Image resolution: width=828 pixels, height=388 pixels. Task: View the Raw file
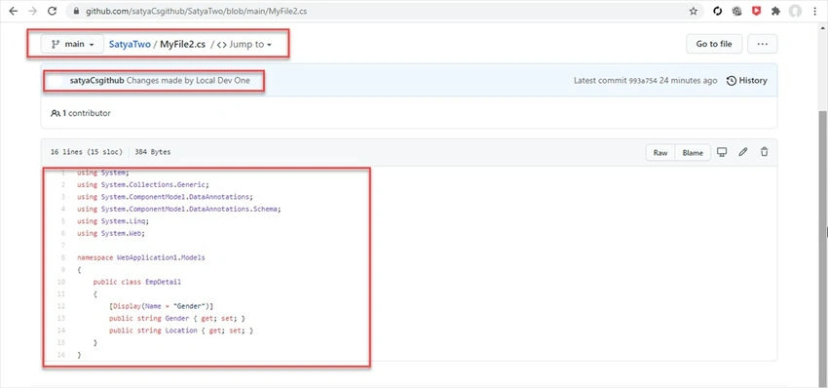[660, 153]
